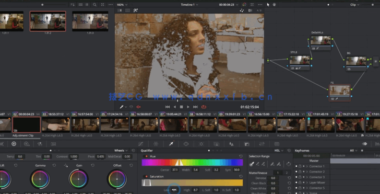Open the Blur palette icon
The image size is (380, 194).
[231, 144]
